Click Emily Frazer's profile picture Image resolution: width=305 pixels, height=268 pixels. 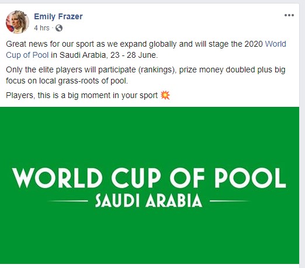point(18,22)
